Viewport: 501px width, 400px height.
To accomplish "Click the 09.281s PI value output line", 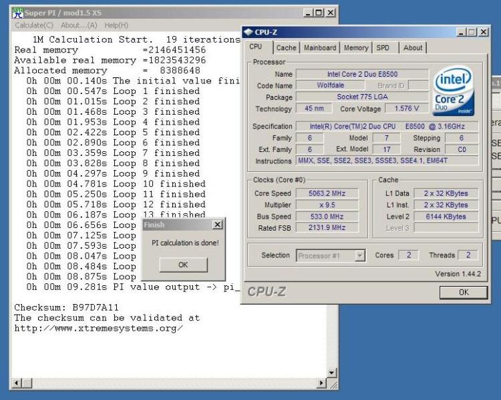I will click(133, 287).
